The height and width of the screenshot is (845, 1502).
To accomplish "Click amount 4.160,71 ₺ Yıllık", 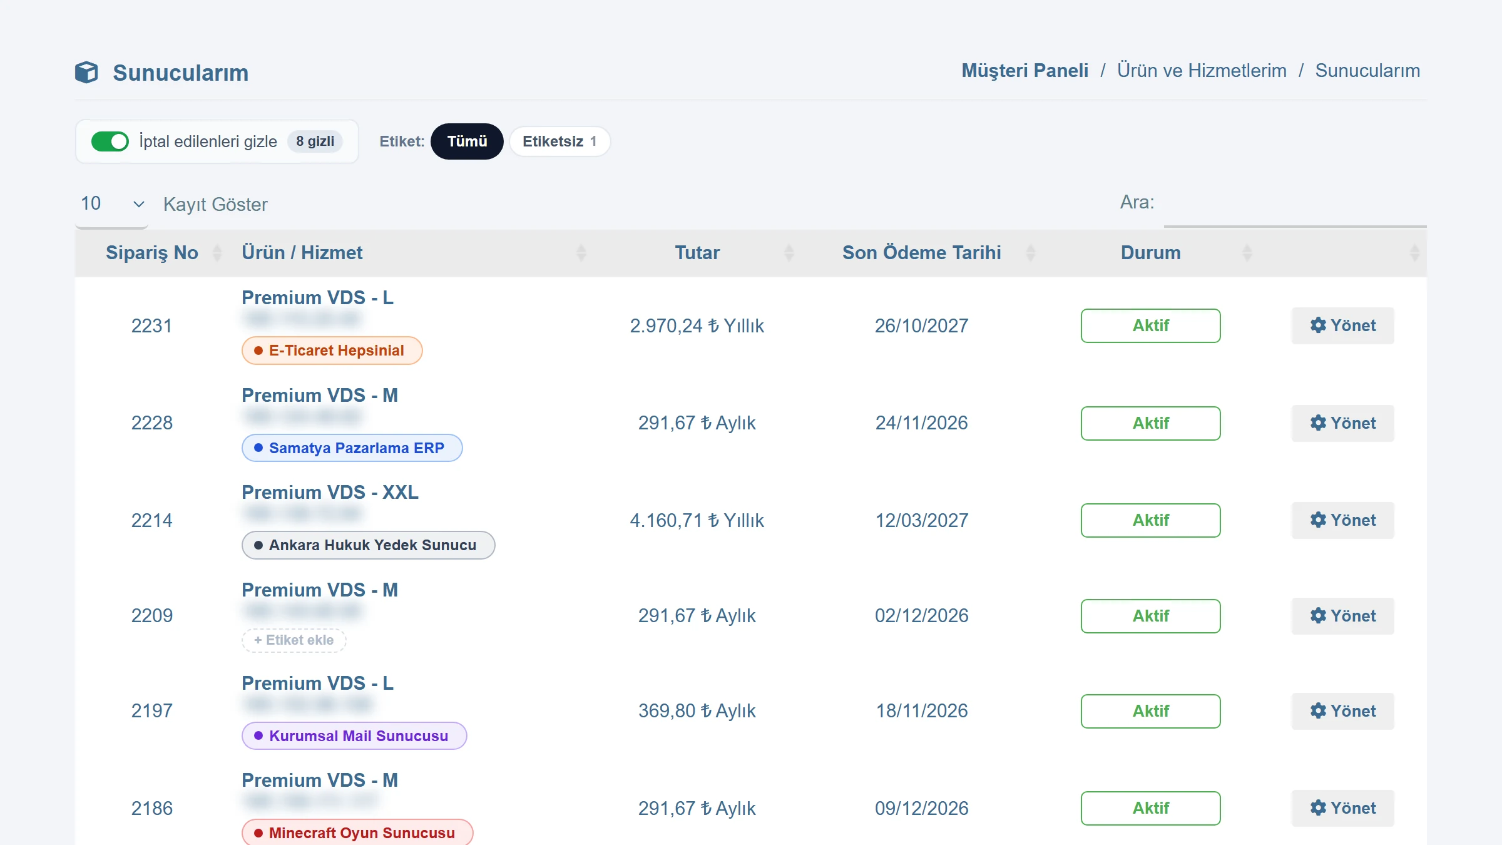I will 697,520.
